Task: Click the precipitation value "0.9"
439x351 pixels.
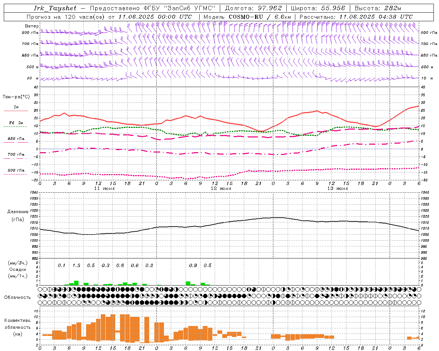Action: (x=193, y=265)
